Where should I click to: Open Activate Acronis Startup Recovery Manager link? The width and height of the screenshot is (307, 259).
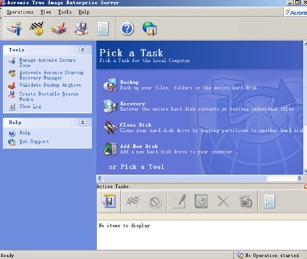point(51,75)
